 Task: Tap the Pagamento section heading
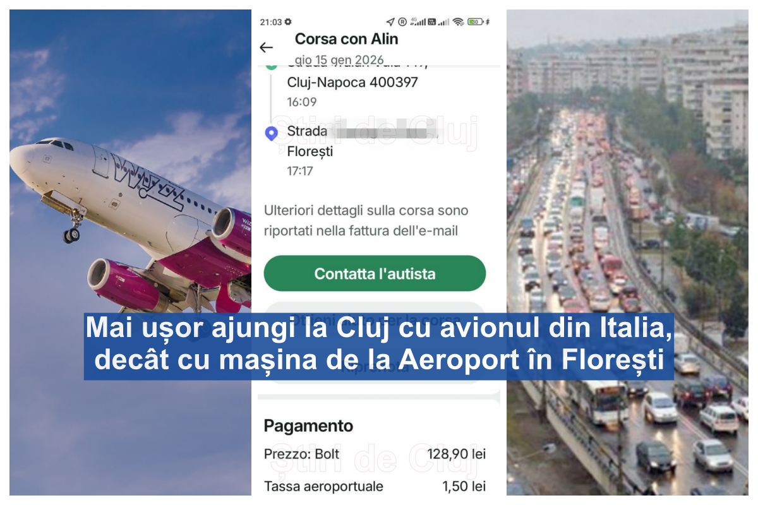pyautogui.click(x=308, y=425)
